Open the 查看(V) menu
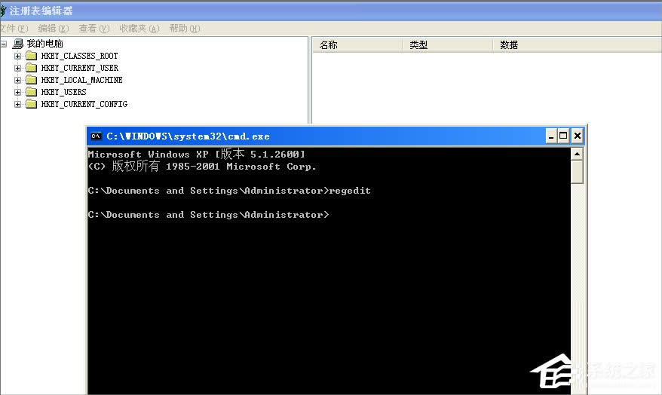The image size is (662, 395). tap(93, 29)
